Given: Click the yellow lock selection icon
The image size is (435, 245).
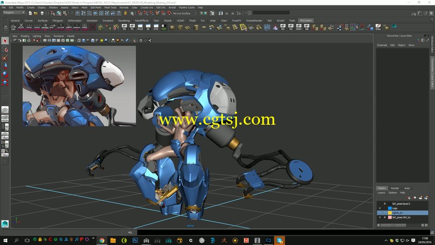Looking at the screenshot, I should click(126, 13).
